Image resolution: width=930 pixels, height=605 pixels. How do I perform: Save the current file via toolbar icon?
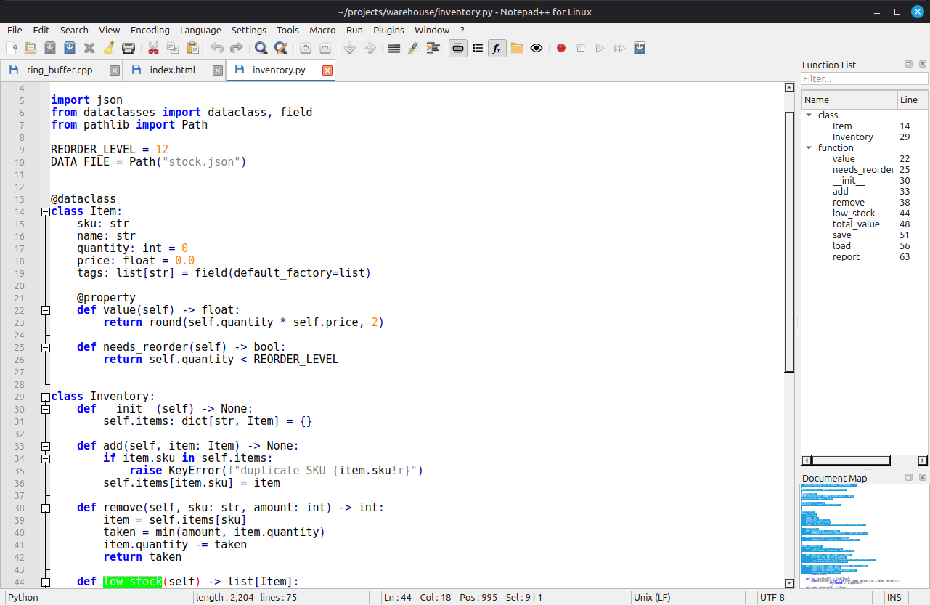pyautogui.click(x=50, y=48)
